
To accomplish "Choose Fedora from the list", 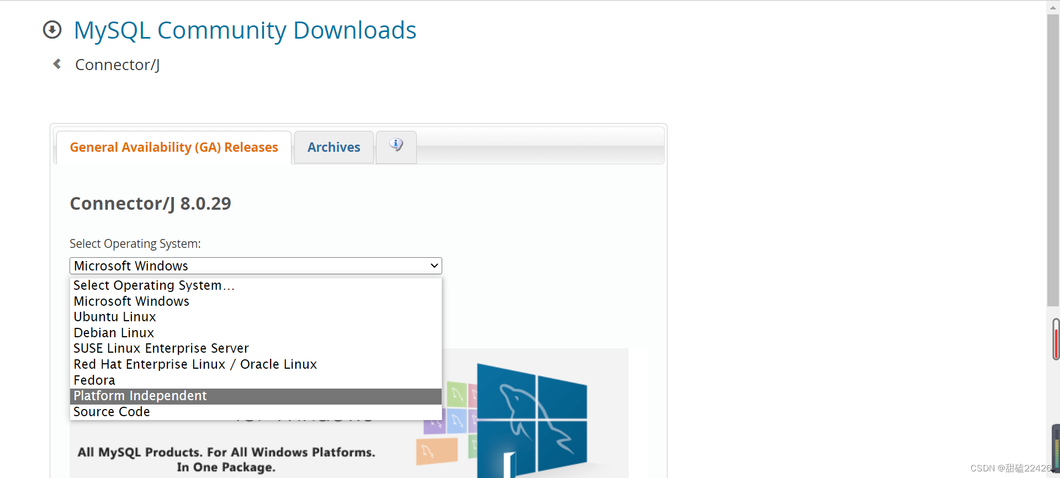I will (x=256, y=380).
